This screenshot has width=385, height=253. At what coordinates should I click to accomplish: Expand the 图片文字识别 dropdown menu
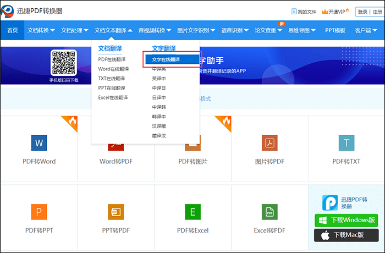tap(196, 30)
